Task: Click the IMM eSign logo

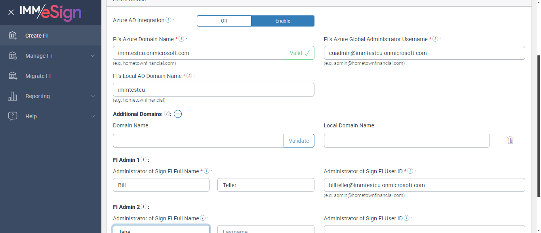Action: (x=50, y=12)
